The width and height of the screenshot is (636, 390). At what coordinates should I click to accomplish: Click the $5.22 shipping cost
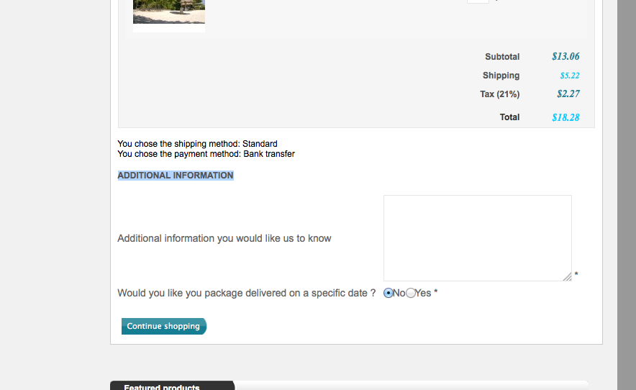click(x=570, y=76)
